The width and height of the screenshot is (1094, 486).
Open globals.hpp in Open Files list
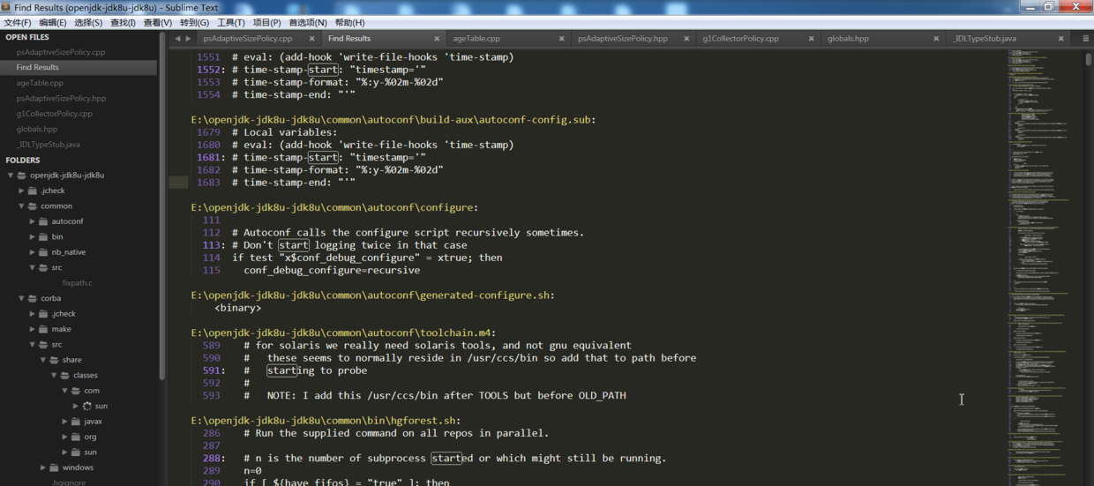(36, 129)
